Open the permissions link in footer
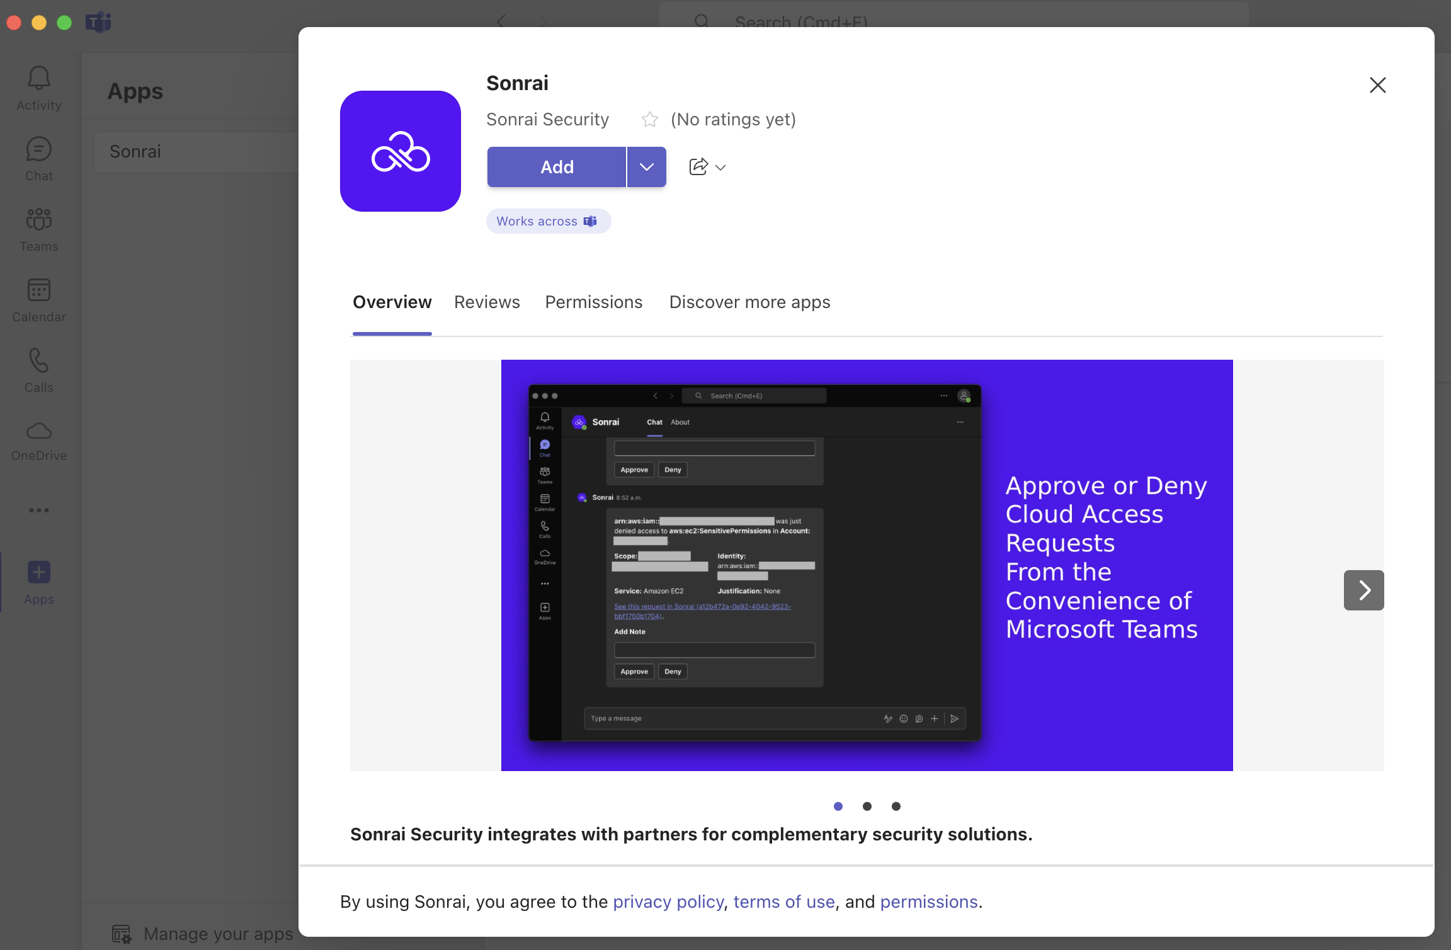 pyautogui.click(x=929, y=902)
